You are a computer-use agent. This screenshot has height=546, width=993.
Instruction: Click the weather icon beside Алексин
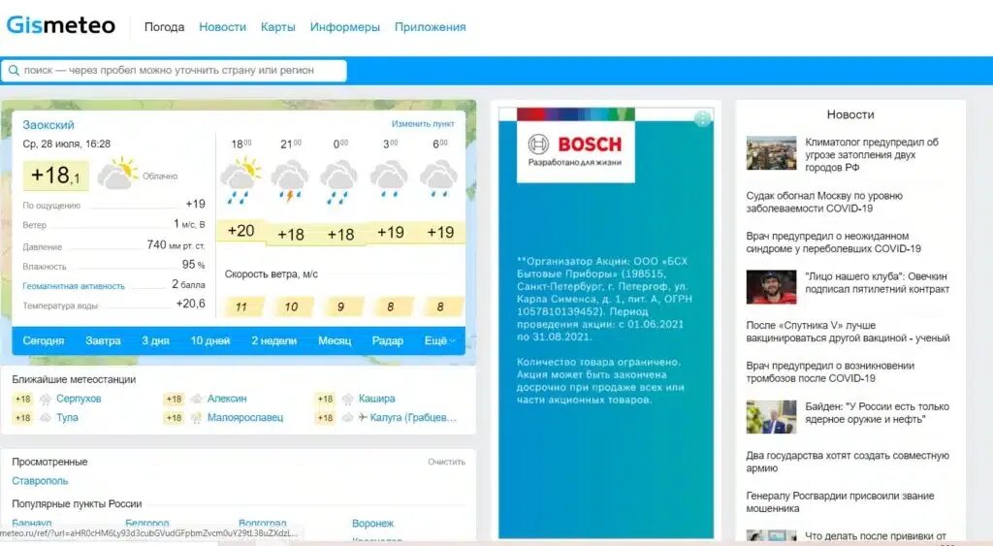[x=197, y=399]
